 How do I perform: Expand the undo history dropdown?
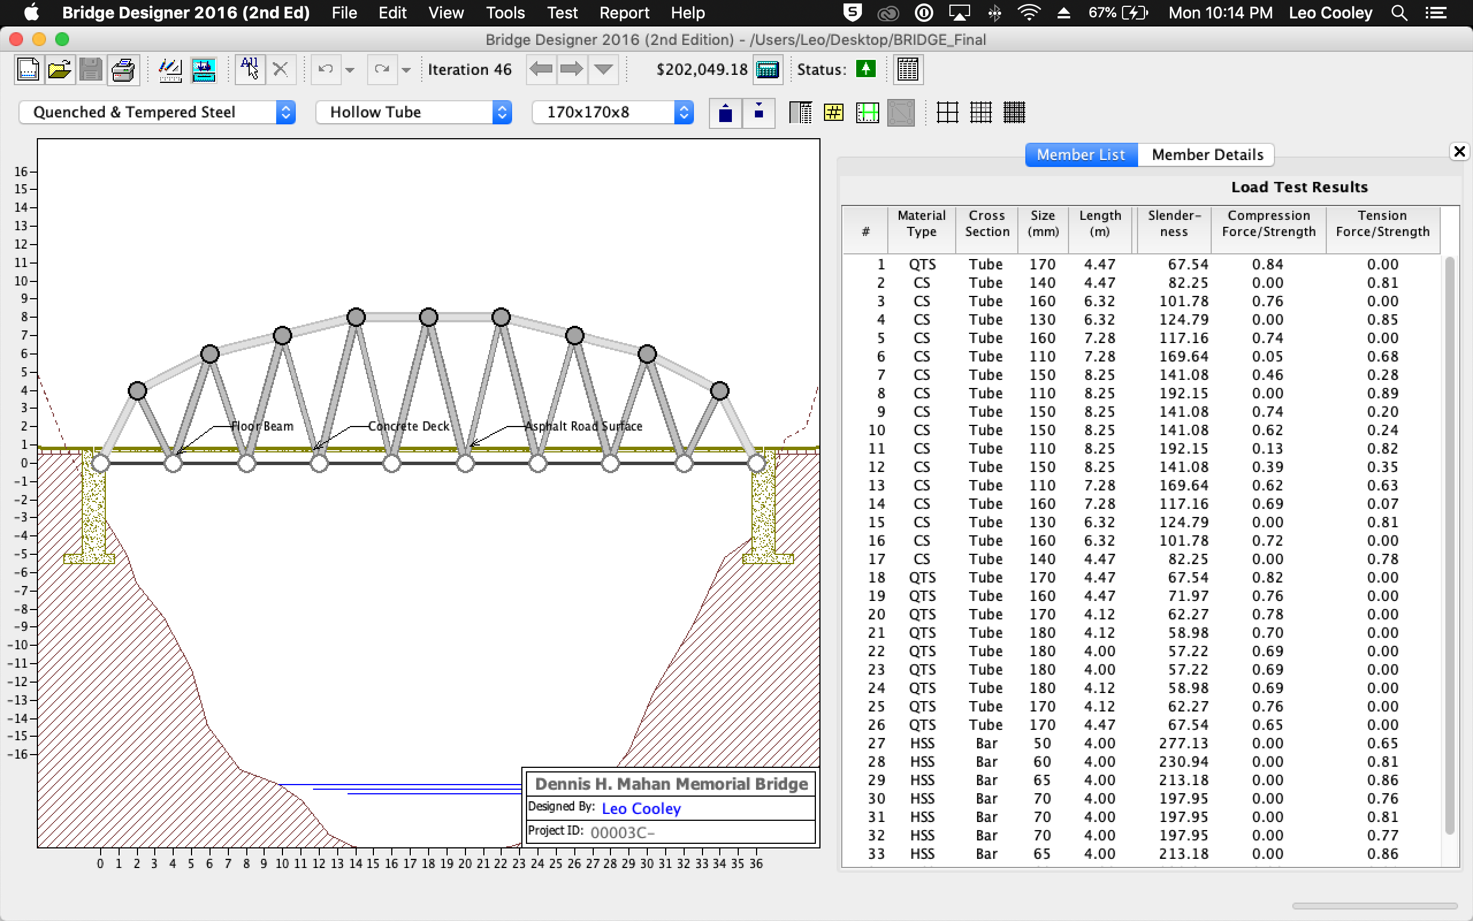(350, 70)
